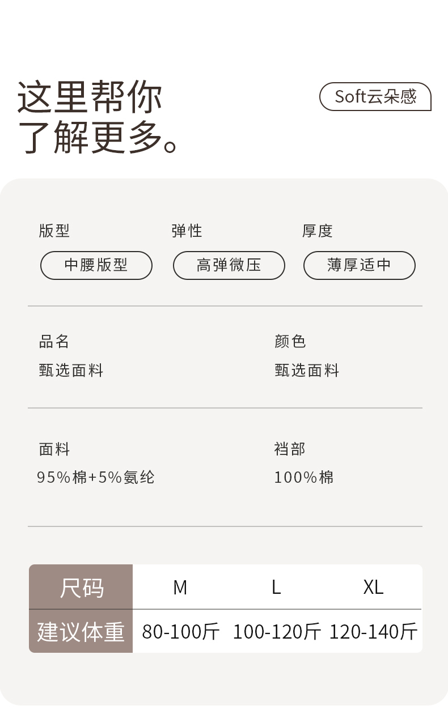Click the 100%棉 crotch material text
Screen dimensions: 448x727
tap(304, 478)
